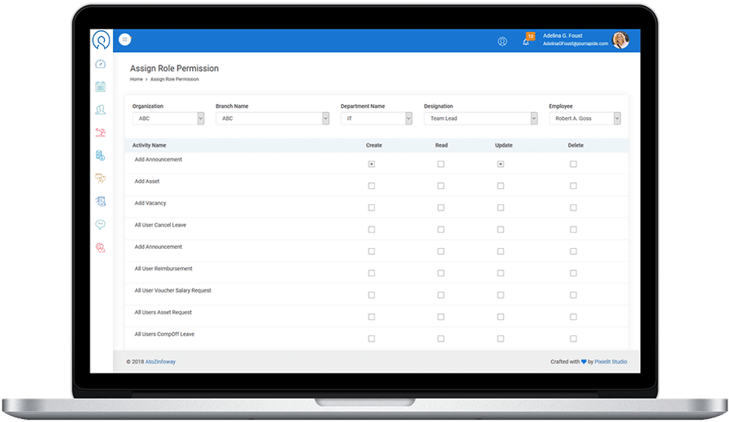
Task: Click Adelina G. Foust profile avatar
Action: tap(620, 40)
